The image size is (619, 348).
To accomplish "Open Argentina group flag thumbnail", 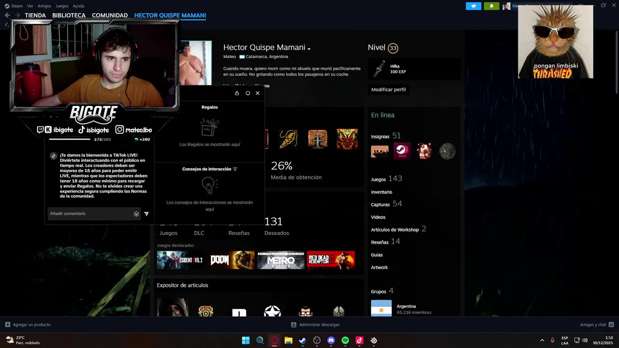I will pyautogui.click(x=381, y=308).
